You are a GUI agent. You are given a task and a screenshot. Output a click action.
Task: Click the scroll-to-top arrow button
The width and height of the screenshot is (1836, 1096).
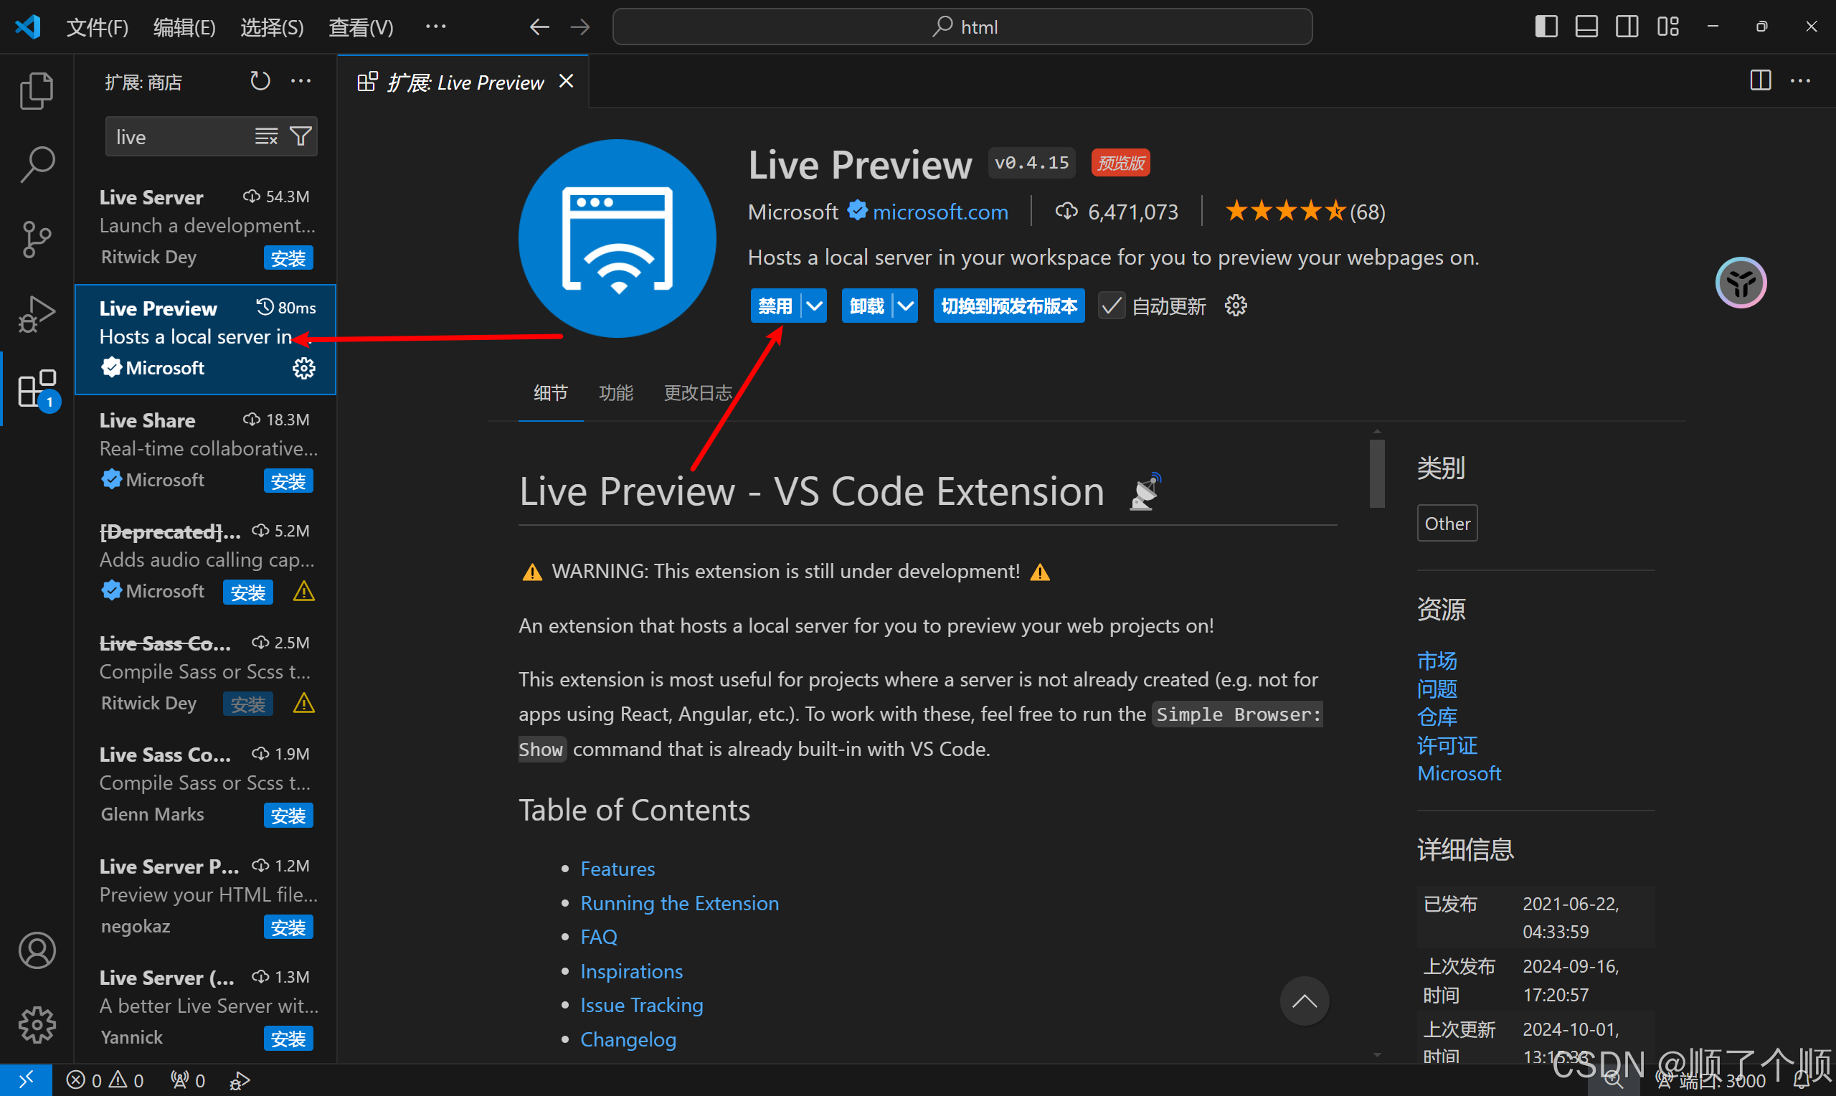(x=1304, y=1001)
